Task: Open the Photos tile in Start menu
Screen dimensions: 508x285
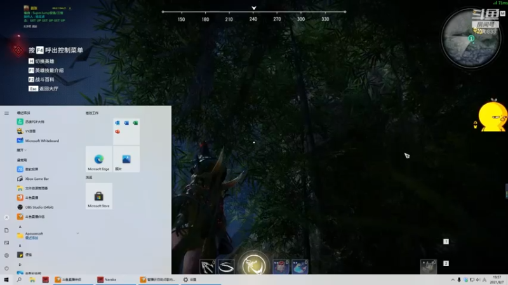Action: point(126,159)
